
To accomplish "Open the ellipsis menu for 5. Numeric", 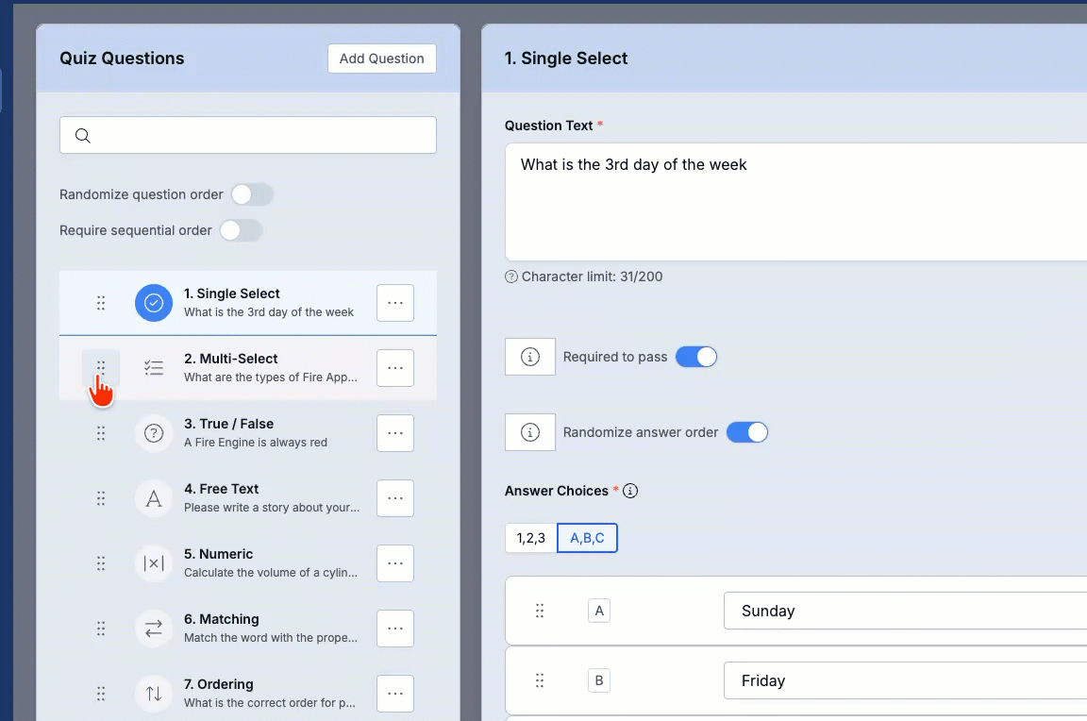I will (395, 563).
